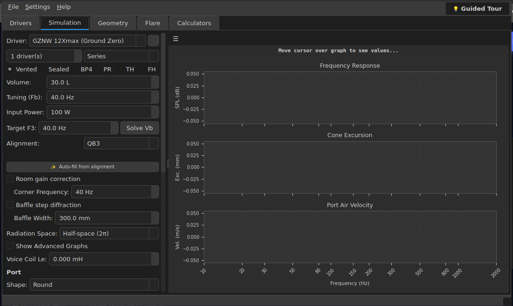Open the Help menu

[x=63, y=7]
